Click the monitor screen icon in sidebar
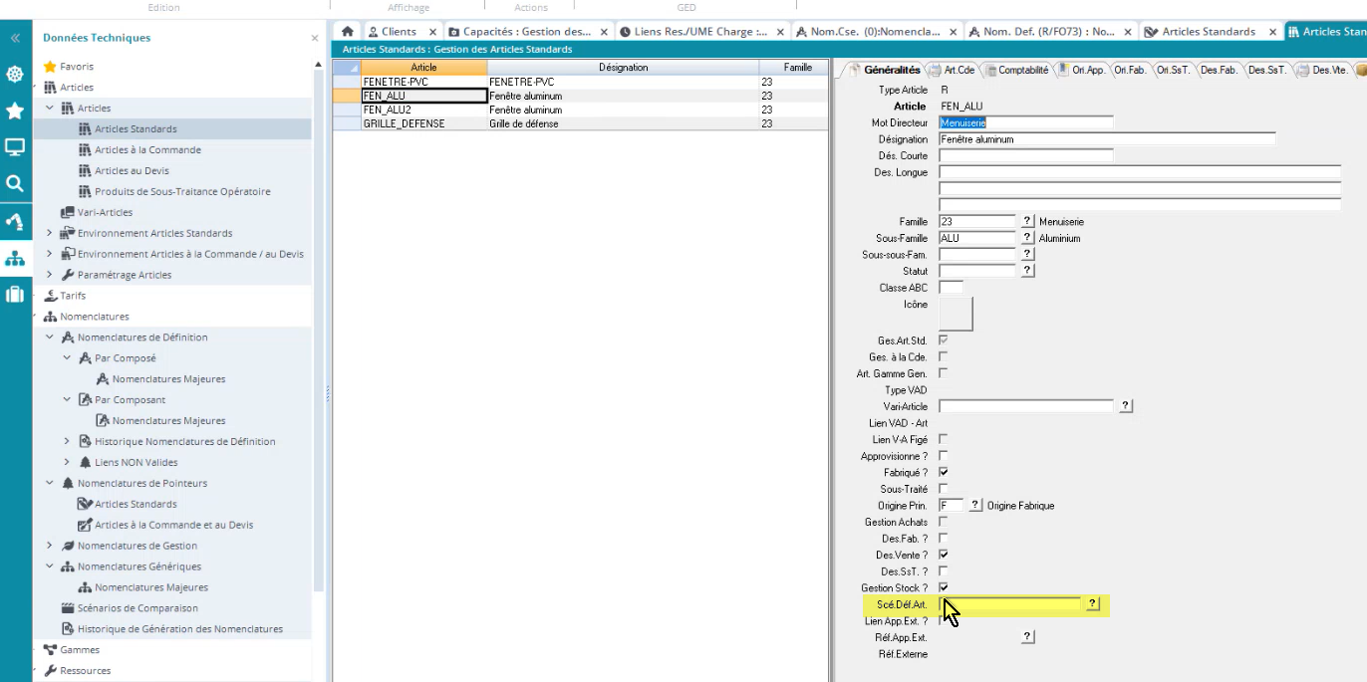The width and height of the screenshot is (1367, 682). coord(15,147)
